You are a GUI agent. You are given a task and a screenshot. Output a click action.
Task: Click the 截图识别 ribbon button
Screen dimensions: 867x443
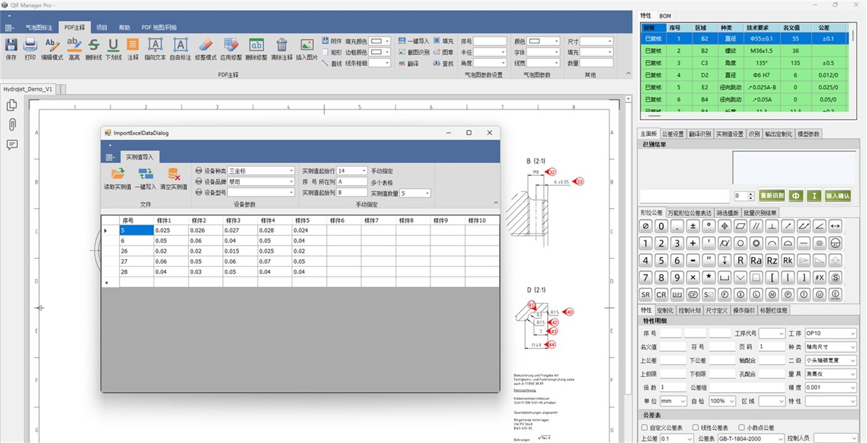pos(414,52)
